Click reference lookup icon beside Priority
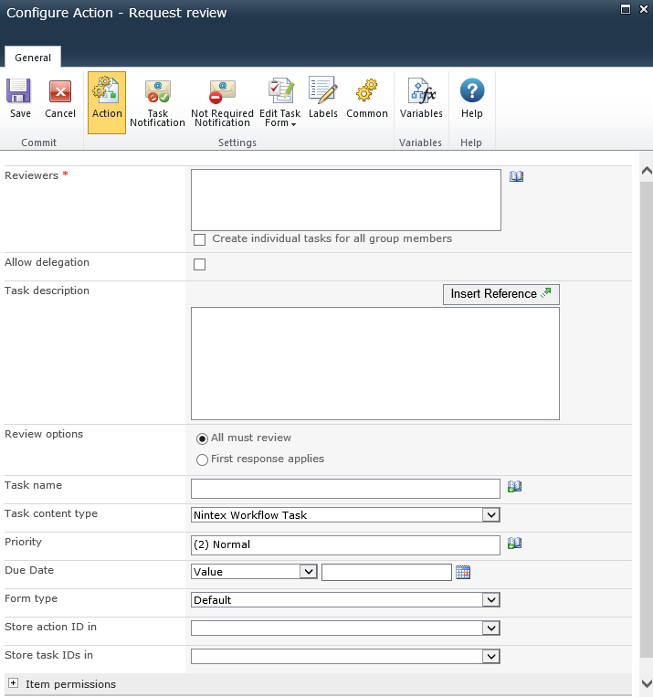This screenshot has width=653, height=697. (515, 544)
